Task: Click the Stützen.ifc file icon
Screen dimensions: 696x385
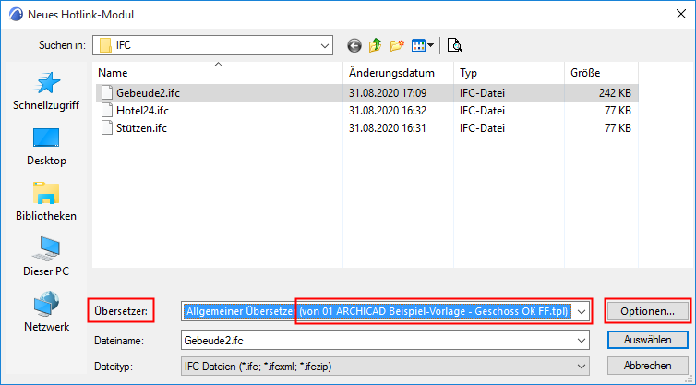Action: (106, 128)
